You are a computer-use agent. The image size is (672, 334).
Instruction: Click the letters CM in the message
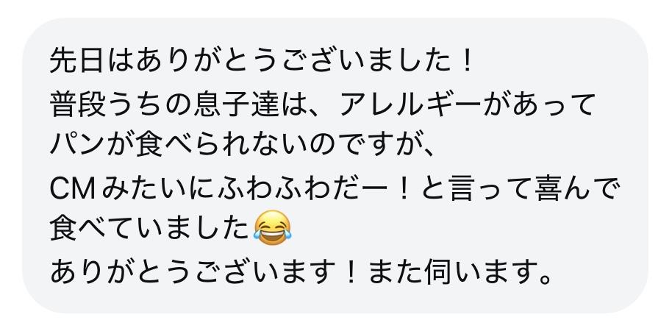coord(73,189)
